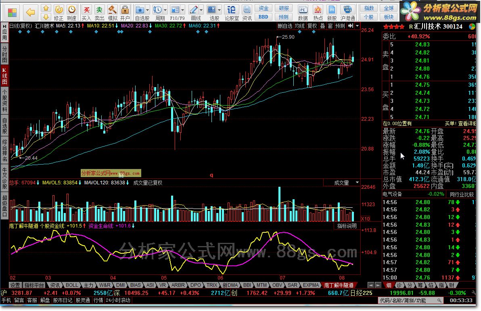Open the 选股 stock screener icon
This screenshot has height=311, width=481.
pyautogui.click(x=212, y=13)
